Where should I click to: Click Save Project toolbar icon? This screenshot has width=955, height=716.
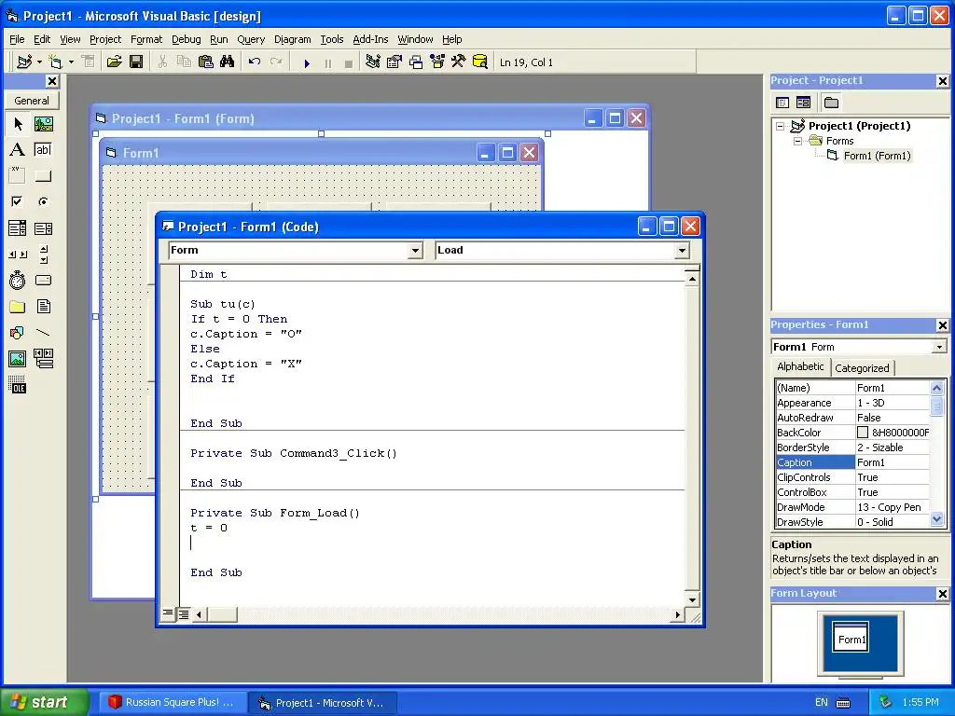[136, 62]
